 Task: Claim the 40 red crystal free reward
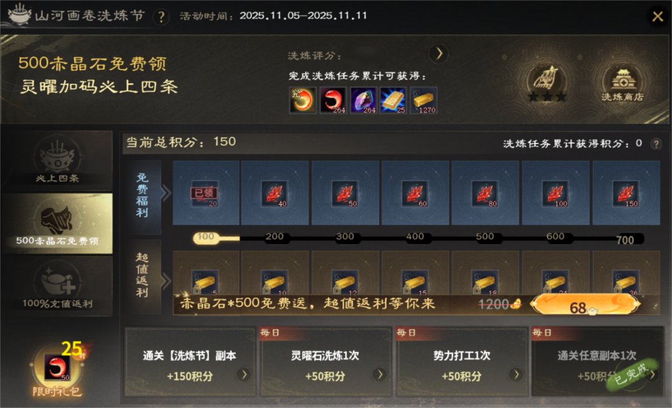tap(274, 194)
